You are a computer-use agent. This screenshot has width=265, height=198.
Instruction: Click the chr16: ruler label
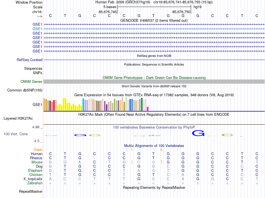(37, 12)
